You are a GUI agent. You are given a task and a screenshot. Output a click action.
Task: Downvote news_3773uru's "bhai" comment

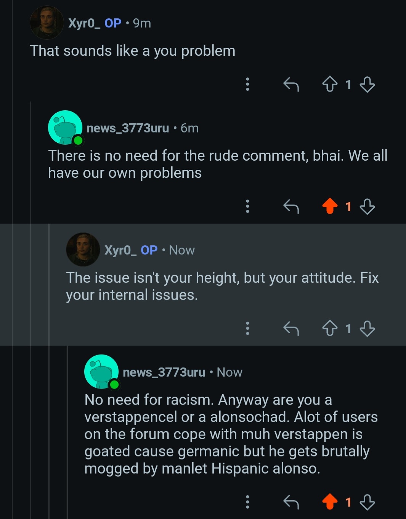click(x=367, y=207)
